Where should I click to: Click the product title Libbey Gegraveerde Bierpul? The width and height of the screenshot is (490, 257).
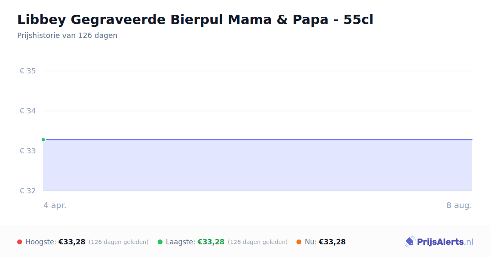click(x=195, y=20)
